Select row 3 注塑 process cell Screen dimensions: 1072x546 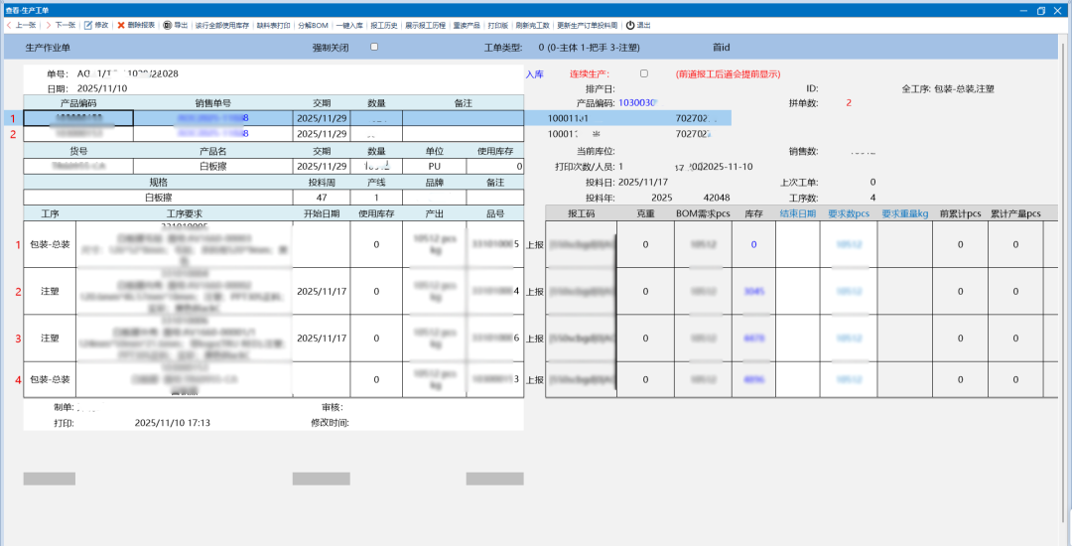click(50, 339)
